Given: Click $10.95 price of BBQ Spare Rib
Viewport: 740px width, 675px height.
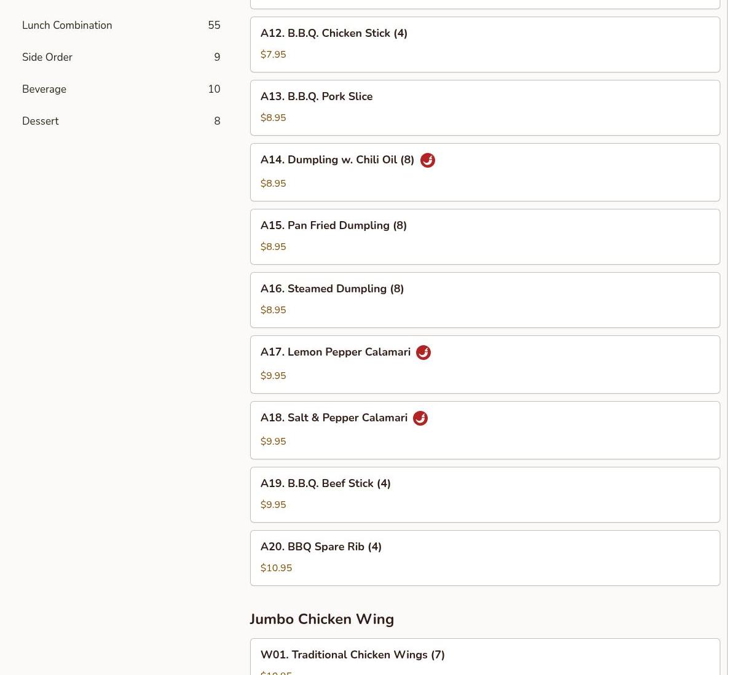Looking at the screenshot, I should (276, 568).
